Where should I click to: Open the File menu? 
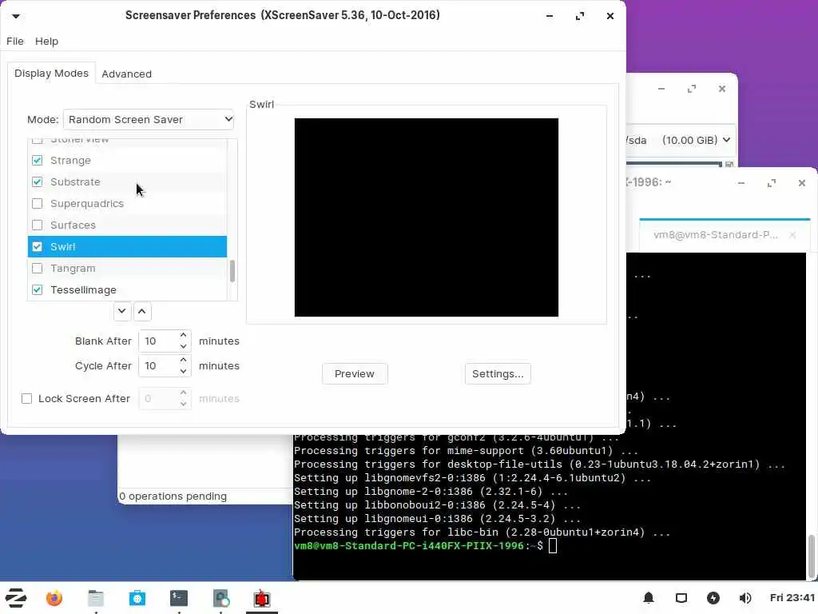14,42
